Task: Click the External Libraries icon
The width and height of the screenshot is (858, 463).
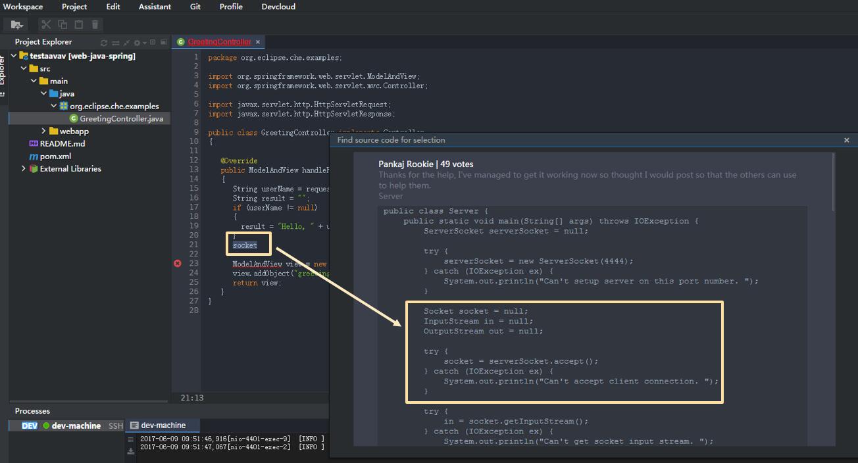Action: pyautogui.click(x=34, y=169)
